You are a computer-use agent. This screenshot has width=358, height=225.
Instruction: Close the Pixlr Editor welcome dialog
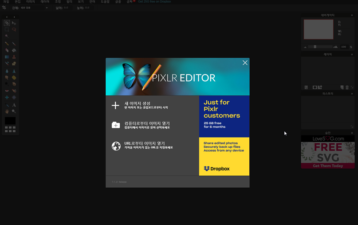click(x=245, y=63)
